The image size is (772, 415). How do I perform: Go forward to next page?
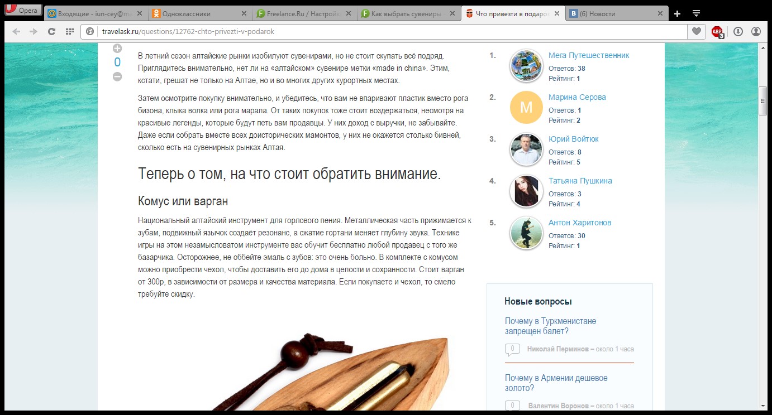(x=34, y=32)
